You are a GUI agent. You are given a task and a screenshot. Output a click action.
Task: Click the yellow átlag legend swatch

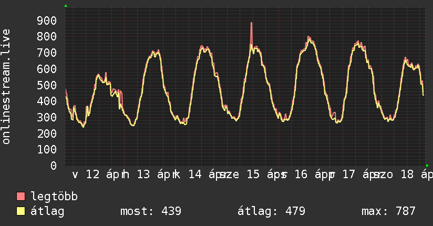tap(20, 211)
